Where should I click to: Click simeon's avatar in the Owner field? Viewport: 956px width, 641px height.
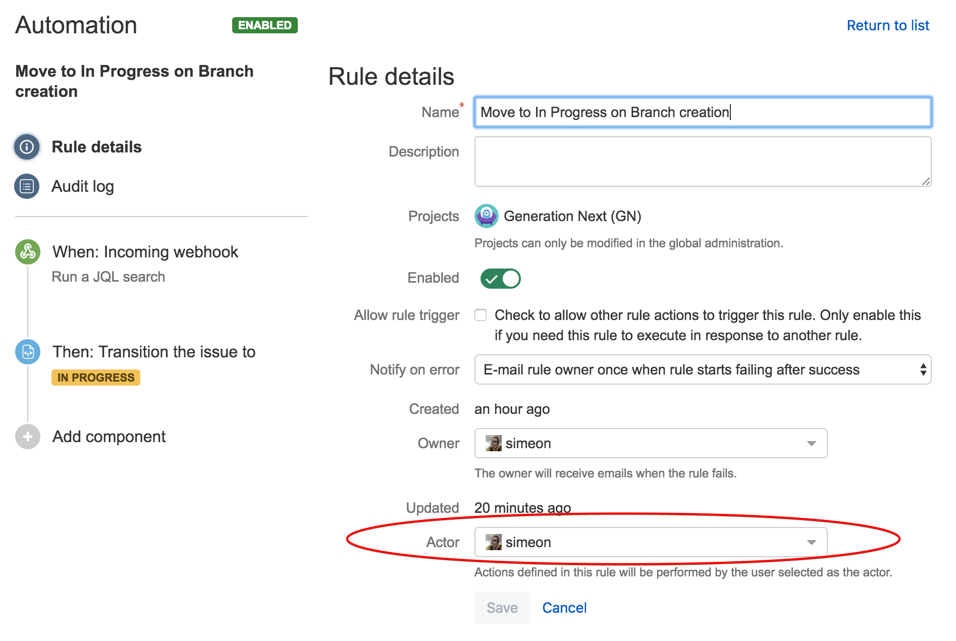pyautogui.click(x=494, y=443)
